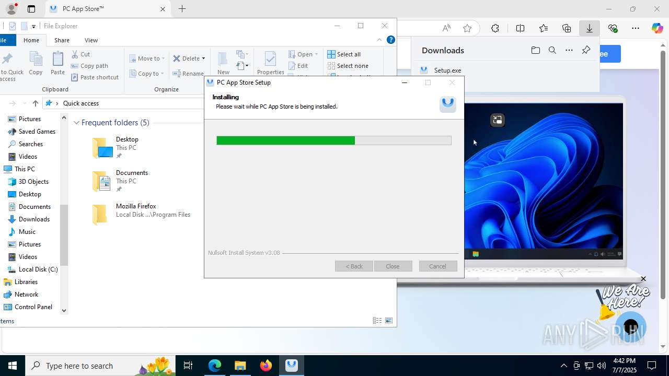Open downloads folder icon in Downloads panel
The height and width of the screenshot is (376, 669).
pyautogui.click(x=535, y=50)
